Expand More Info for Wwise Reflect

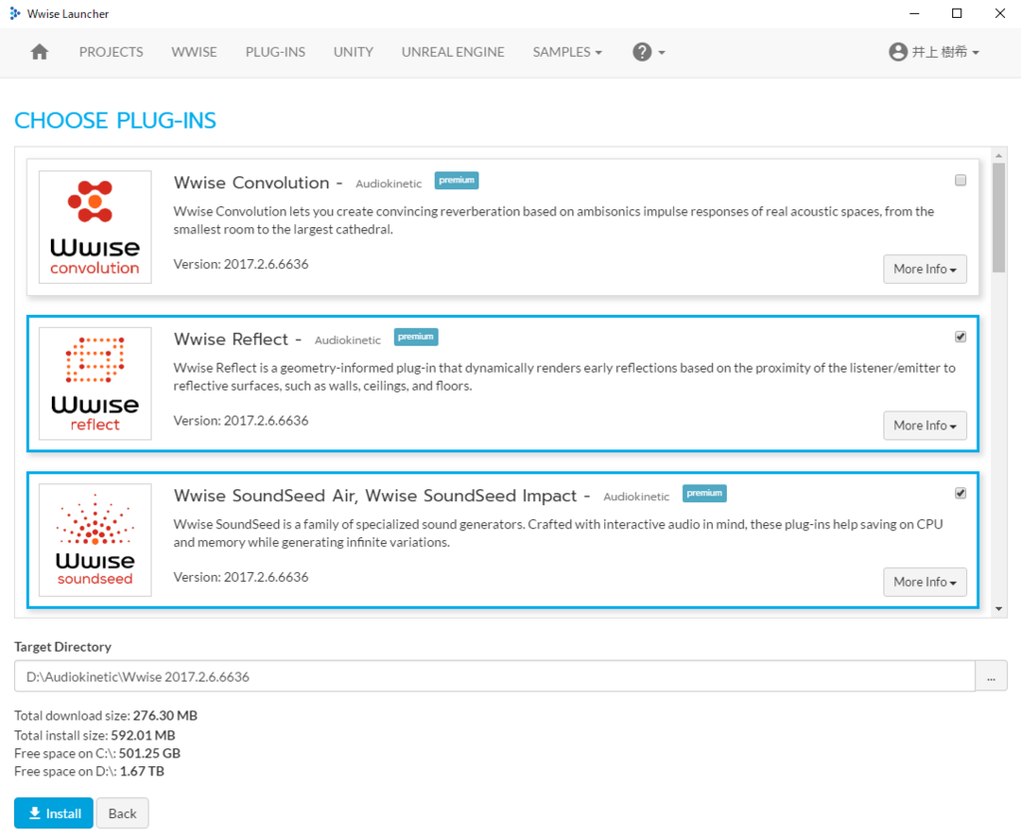point(924,425)
